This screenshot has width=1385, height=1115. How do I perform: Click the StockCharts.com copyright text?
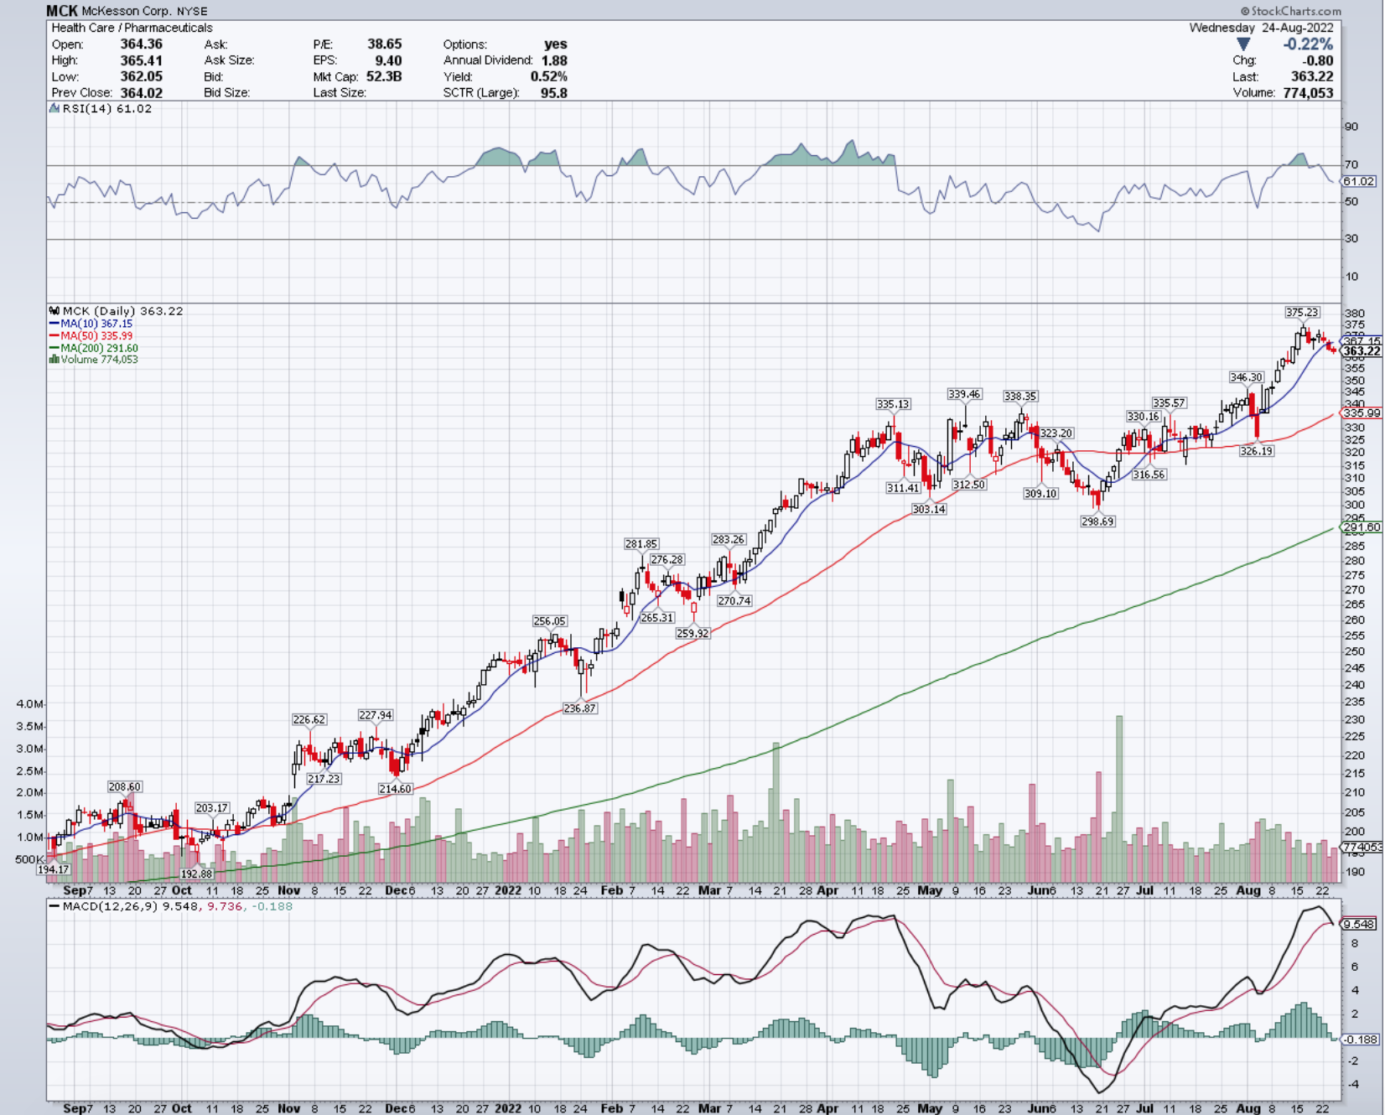pyautogui.click(x=1290, y=11)
